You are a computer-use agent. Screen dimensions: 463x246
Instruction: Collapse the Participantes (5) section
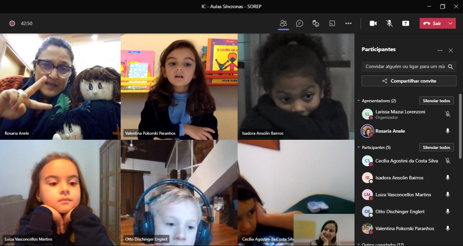coord(359,147)
